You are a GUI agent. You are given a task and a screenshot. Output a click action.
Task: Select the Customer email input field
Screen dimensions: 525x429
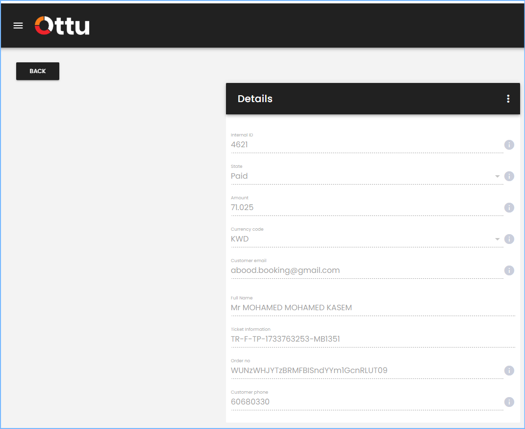[x=367, y=270]
